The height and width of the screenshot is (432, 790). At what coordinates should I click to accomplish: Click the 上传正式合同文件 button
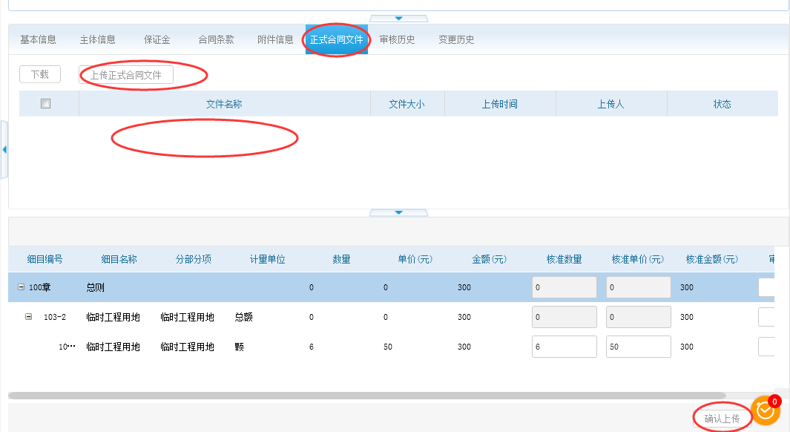pos(126,75)
